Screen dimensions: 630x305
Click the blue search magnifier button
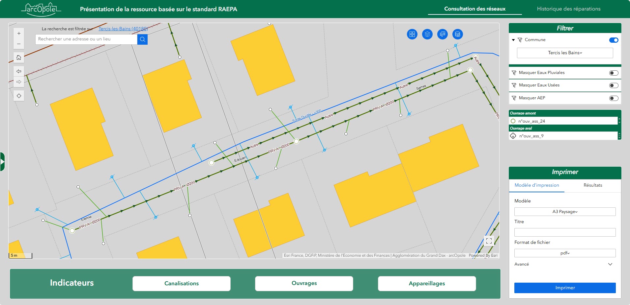point(142,39)
